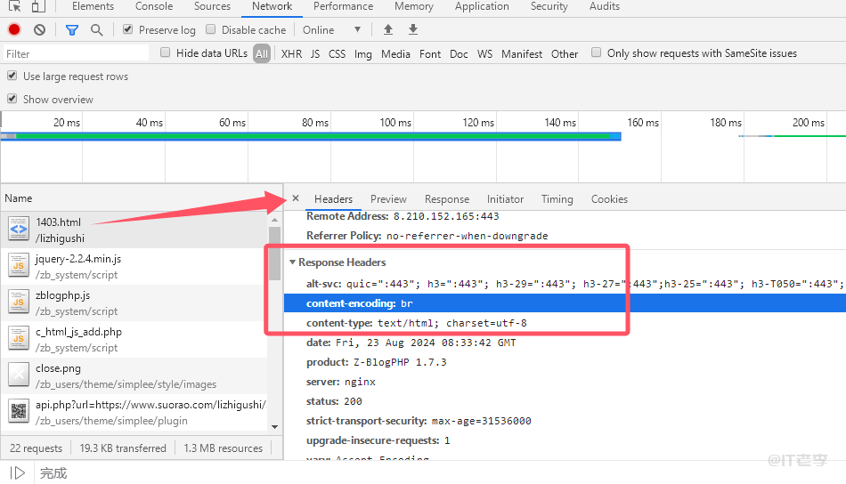Filter requests by XHR type
Viewport: 846px width, 484px height.
click(291, 53)
